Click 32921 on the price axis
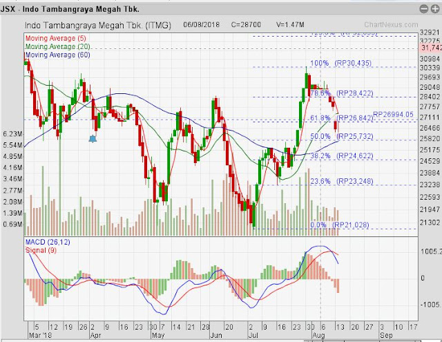The height and width of the screenshot is (342, 442). coord(430,32)
